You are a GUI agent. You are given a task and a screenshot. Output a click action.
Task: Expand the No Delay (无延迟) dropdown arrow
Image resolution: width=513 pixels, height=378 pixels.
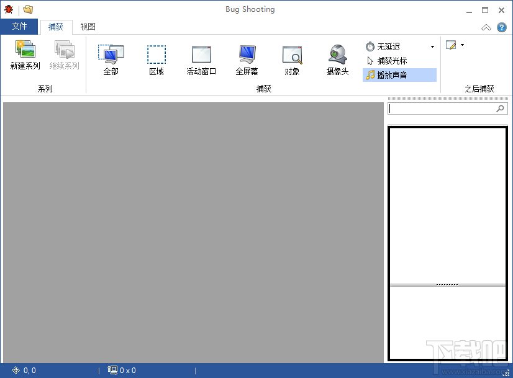tap(433, 47)
